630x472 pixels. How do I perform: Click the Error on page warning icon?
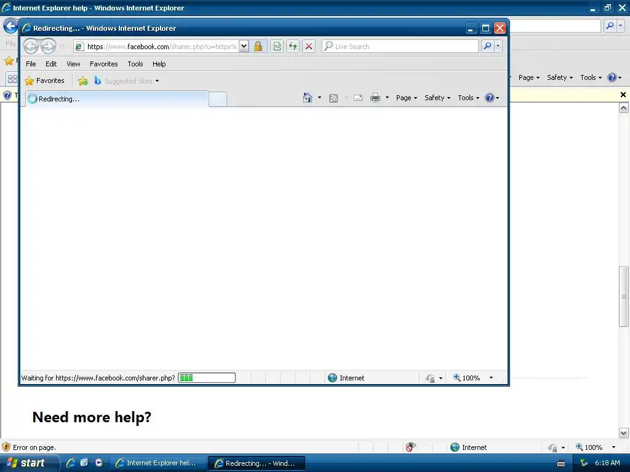pos(6,447)
